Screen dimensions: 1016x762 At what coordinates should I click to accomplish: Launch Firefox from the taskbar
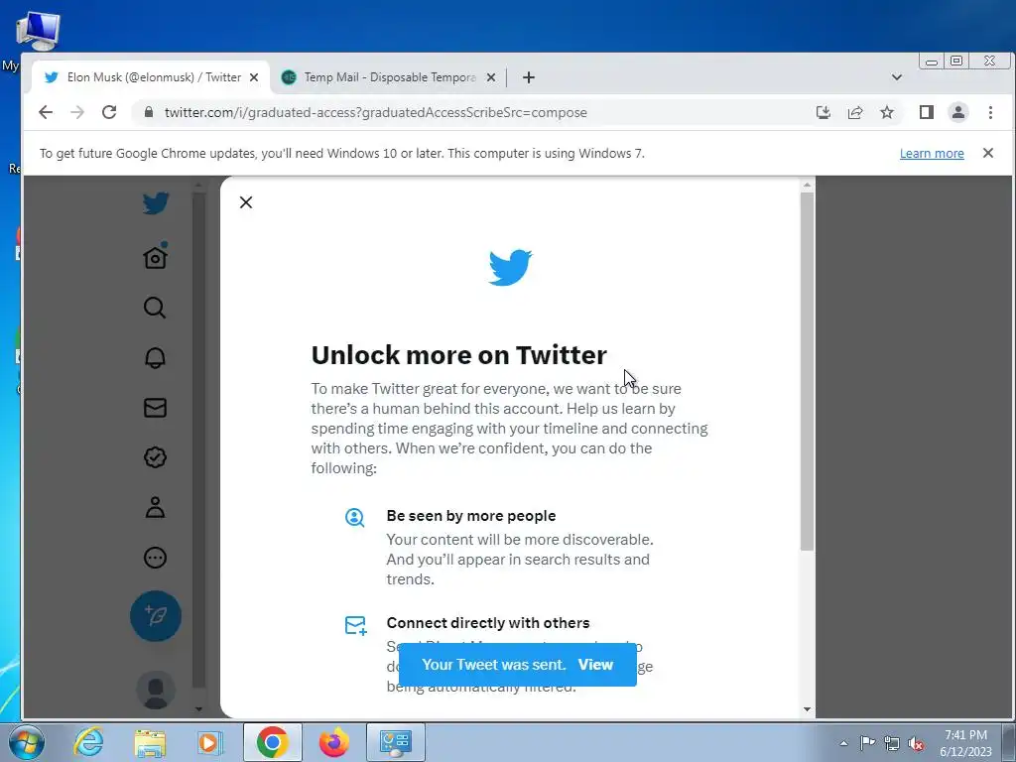tap(333, 742)
